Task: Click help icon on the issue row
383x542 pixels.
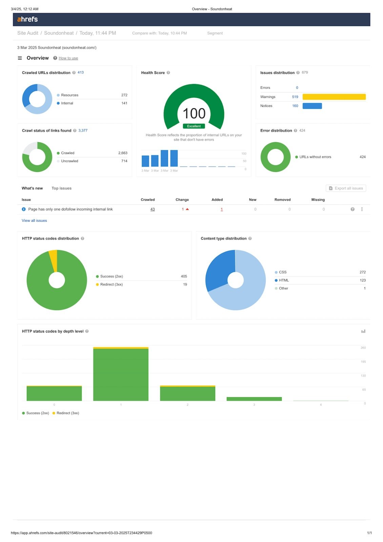Action: click(352, 209)
